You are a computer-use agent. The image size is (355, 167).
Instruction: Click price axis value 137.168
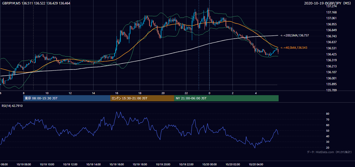pyautogui.click(x=331, y=12)
